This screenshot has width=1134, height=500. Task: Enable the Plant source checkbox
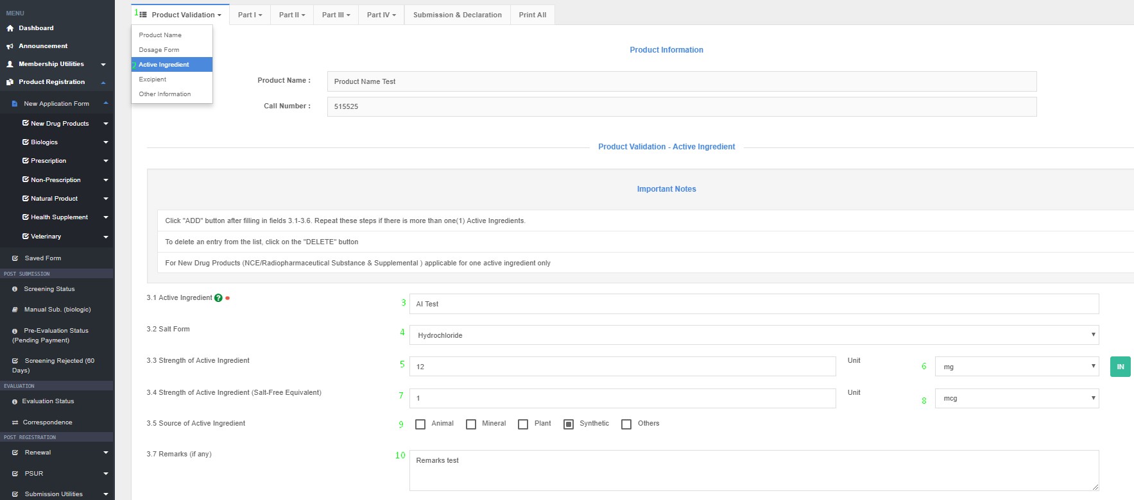coord(523,424)
